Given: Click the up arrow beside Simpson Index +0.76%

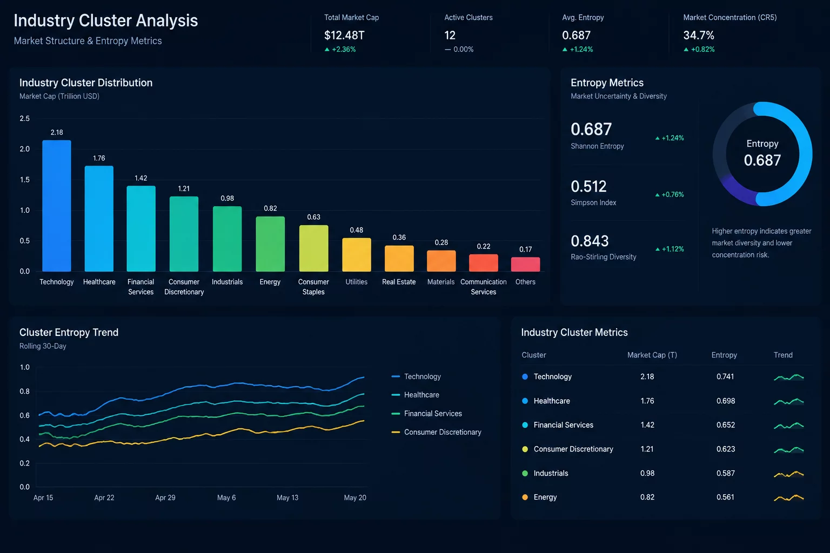Looking at the screenshot, I should [657, 195].
